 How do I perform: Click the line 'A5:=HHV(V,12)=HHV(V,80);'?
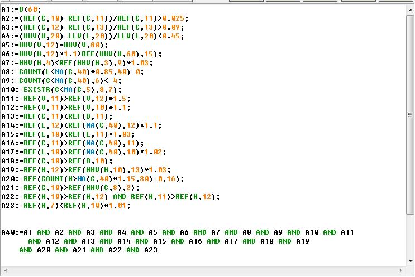click(55, 45)
